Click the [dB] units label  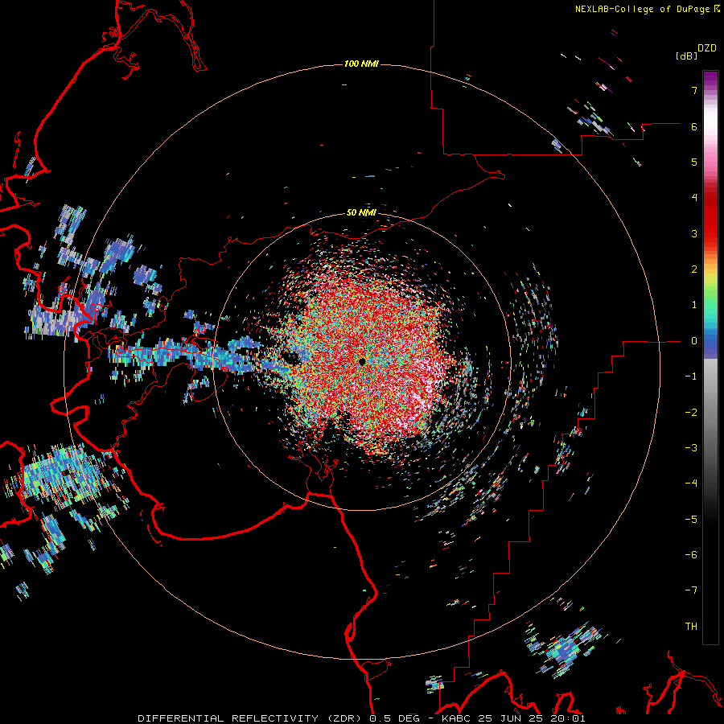tap(686, 56)
